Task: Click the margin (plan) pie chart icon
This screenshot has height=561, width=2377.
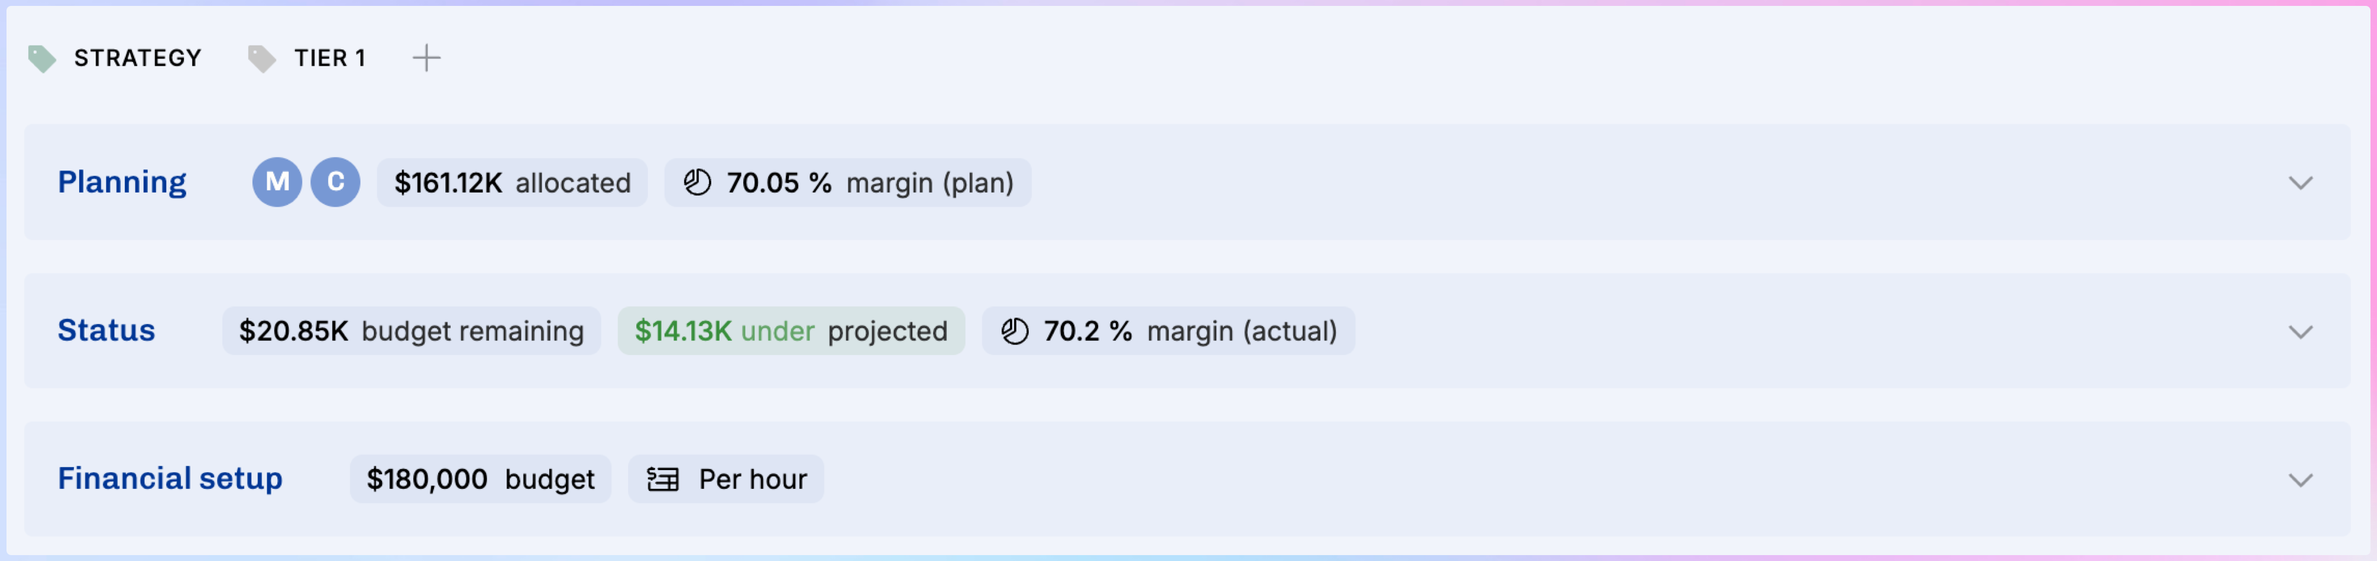Action: [698, 182]
